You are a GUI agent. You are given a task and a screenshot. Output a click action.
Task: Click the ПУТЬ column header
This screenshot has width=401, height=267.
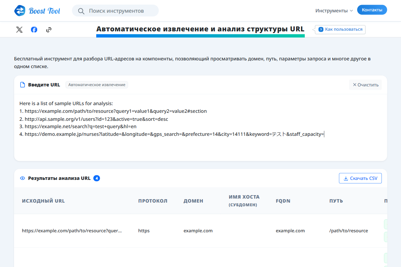(x=336, y=201)
